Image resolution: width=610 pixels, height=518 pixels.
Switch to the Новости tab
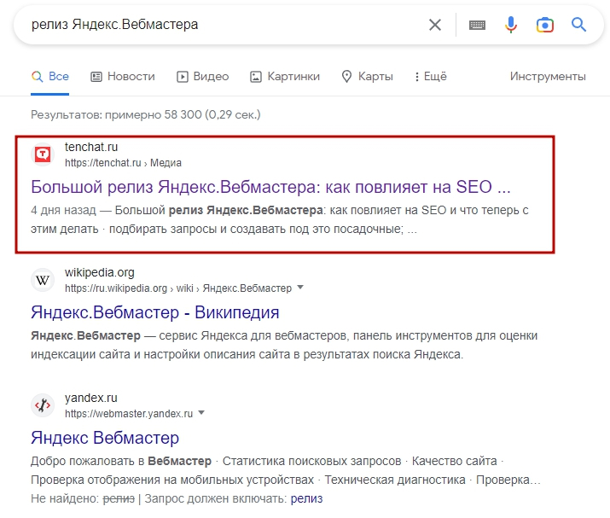(x=123, y=76)
